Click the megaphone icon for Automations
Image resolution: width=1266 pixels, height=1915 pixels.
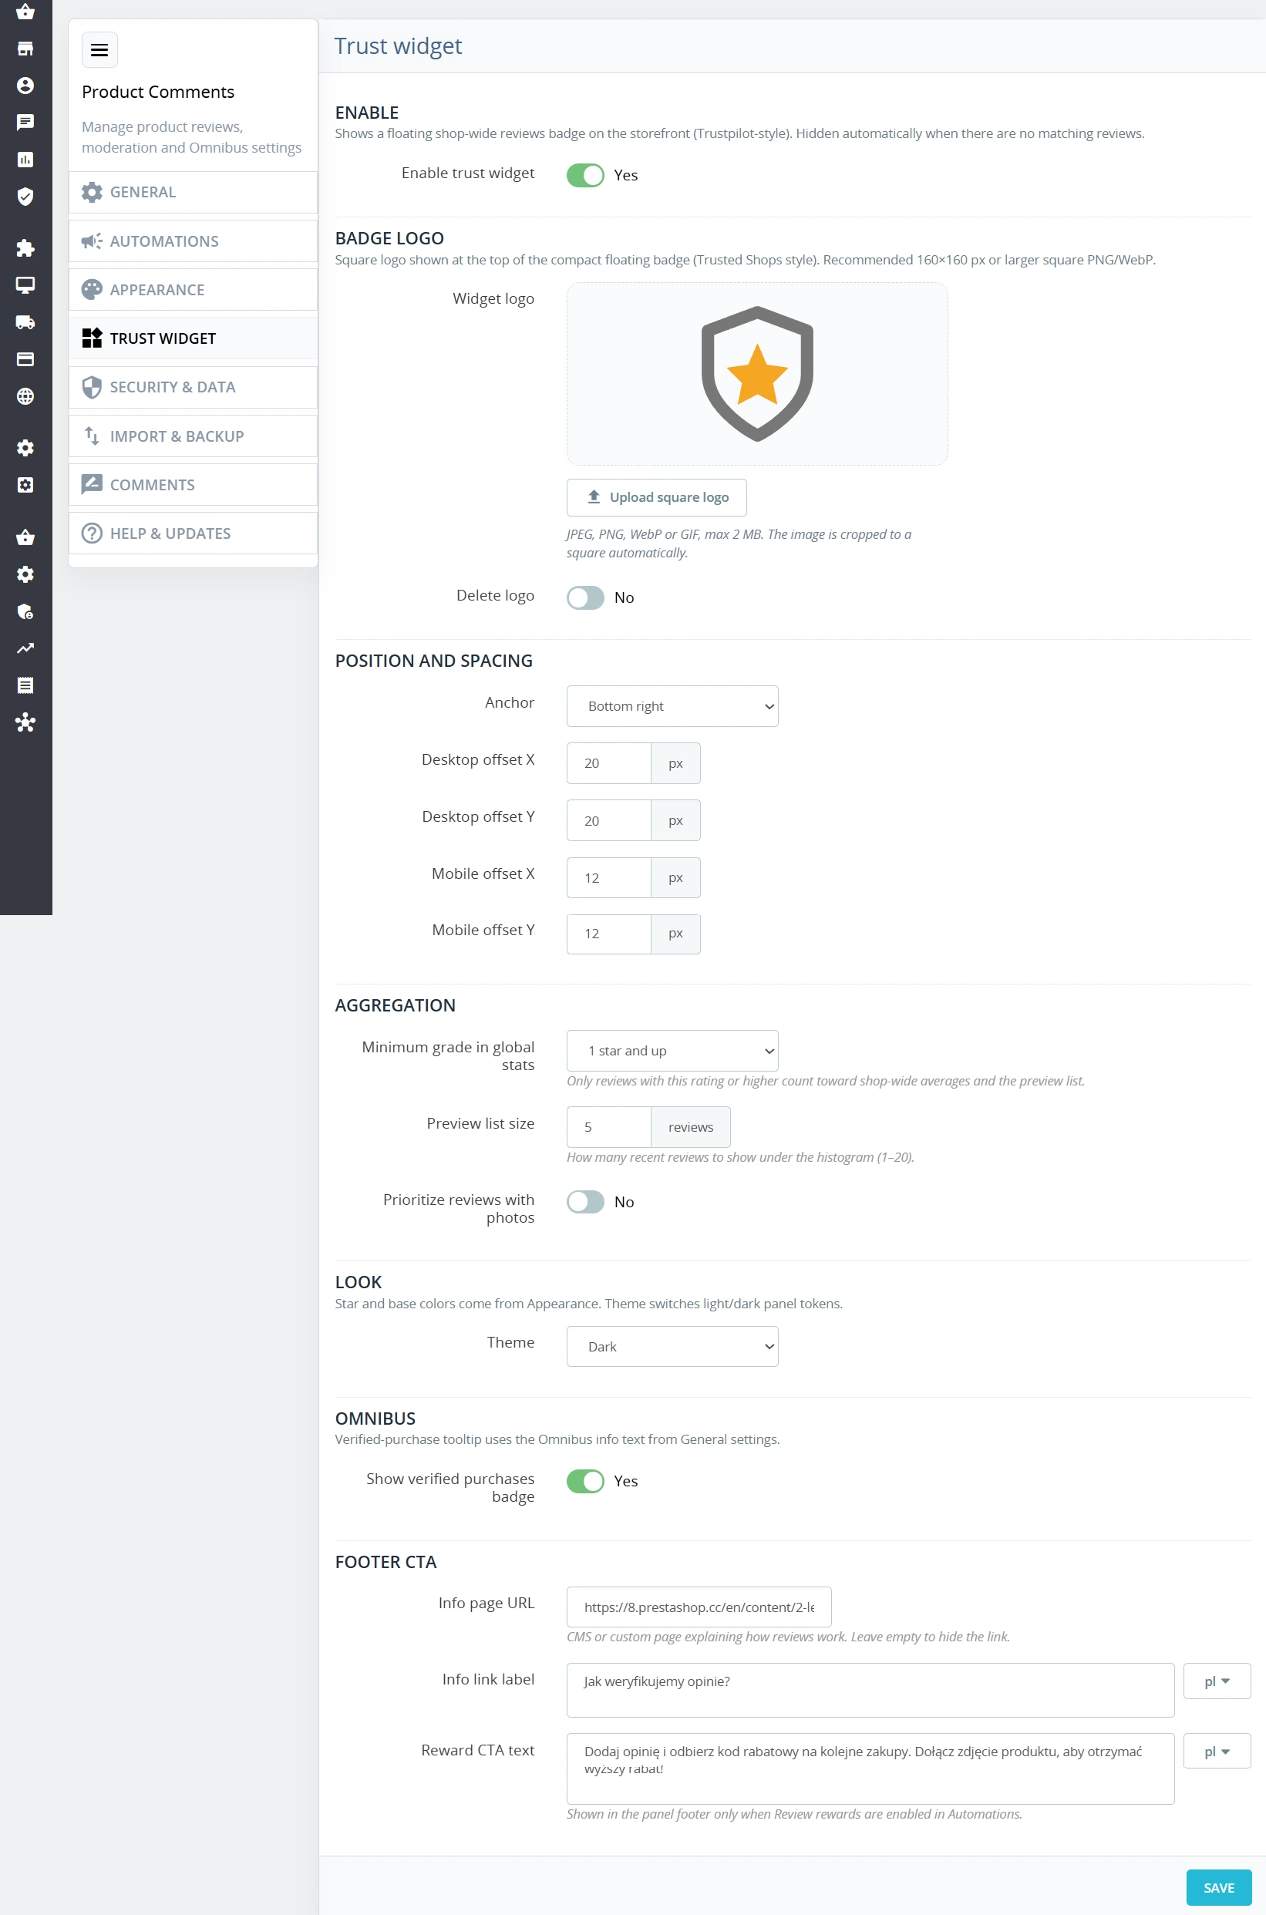(92, 241)
